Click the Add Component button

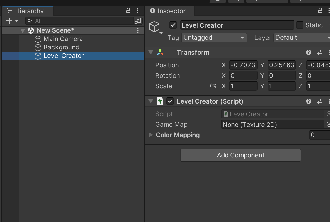tap(240, 155)
